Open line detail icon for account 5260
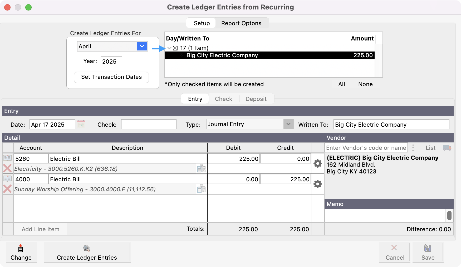Image resolution: width=461 pixels, height=267 pixels. (x=7, y=158)
